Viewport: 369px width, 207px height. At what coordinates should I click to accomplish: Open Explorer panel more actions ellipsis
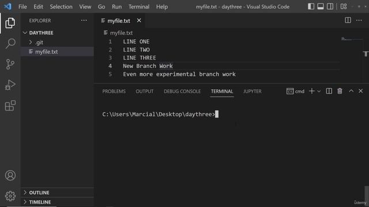click(x=84, y=21)
